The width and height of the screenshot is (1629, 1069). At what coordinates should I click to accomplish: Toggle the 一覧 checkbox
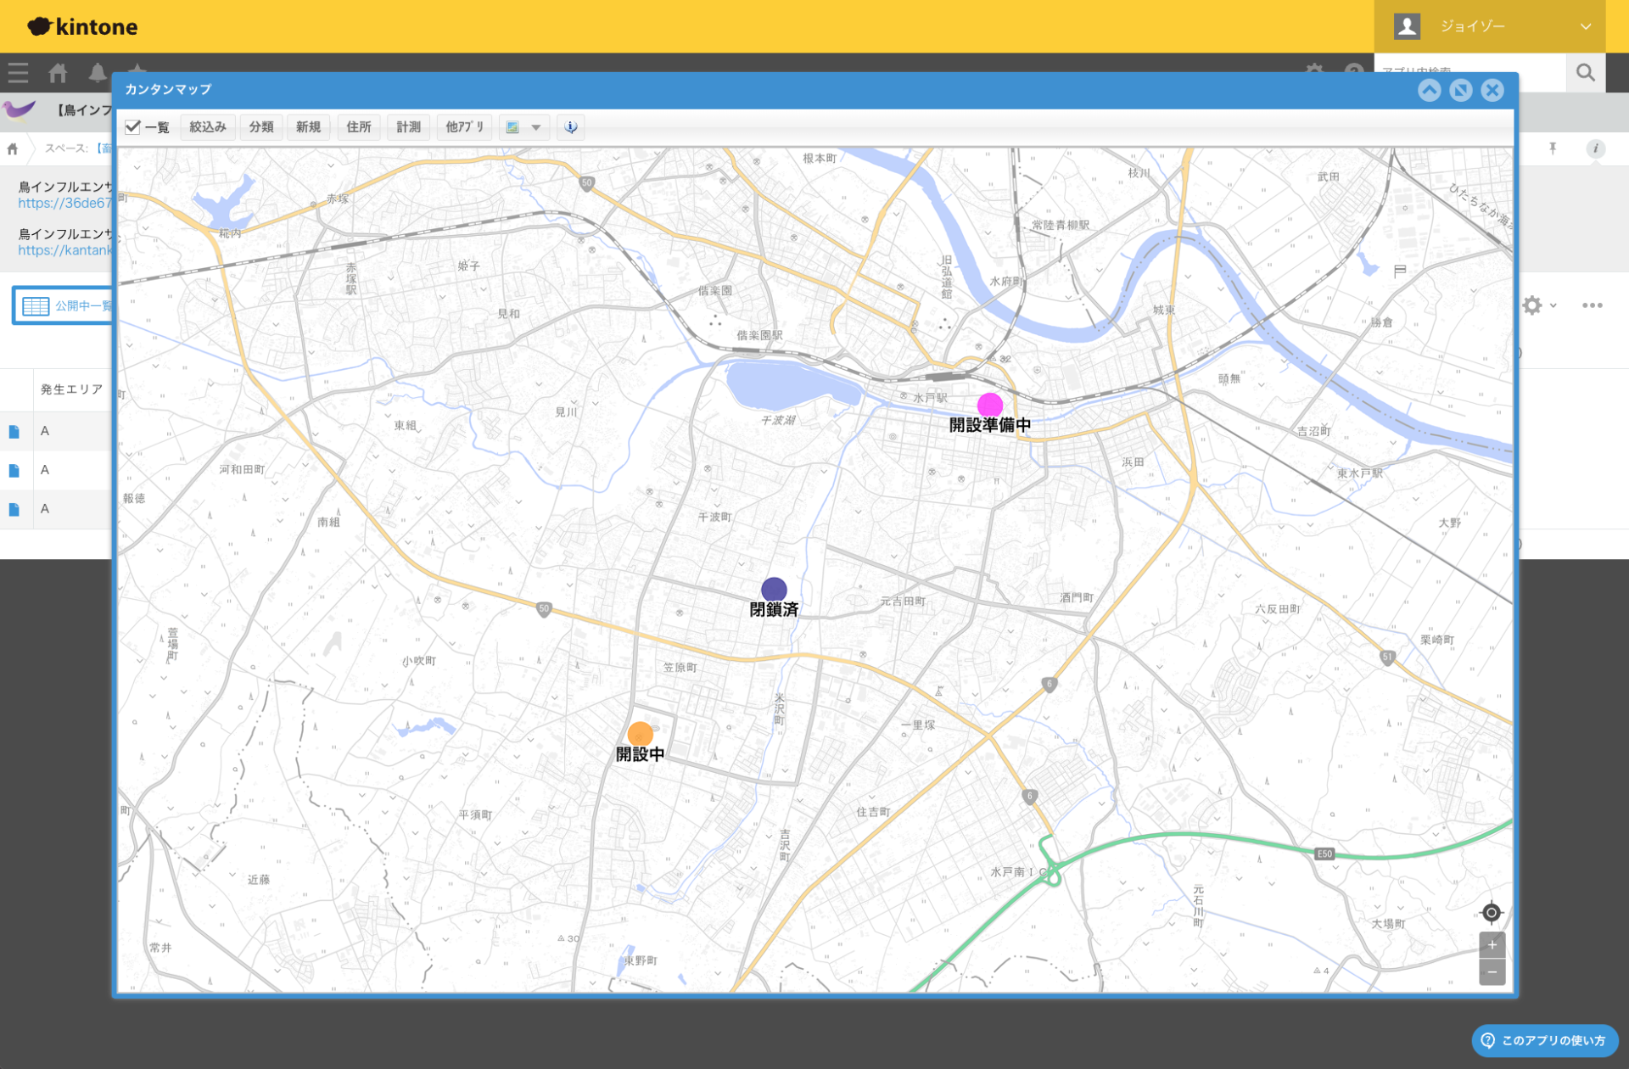click(x=133, y=127)
